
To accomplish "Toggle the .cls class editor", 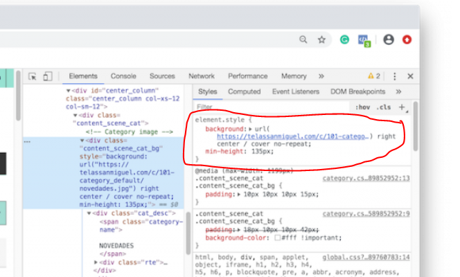I will 383,107.
